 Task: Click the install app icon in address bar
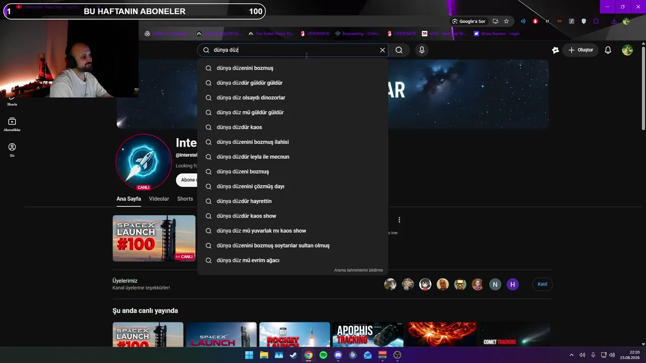coord(496,21)
